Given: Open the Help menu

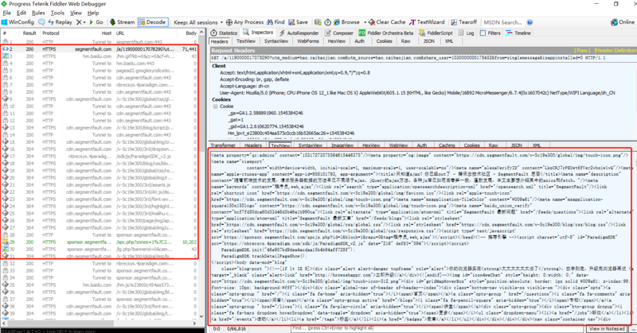Looking at the screenshot, I should click(x=93, y=13).
